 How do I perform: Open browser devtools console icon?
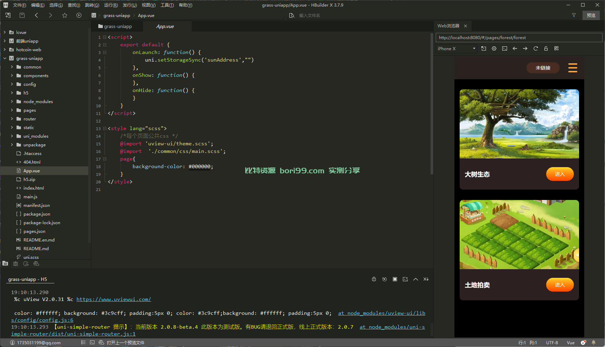pyautogui.click(x=505, y=48)
